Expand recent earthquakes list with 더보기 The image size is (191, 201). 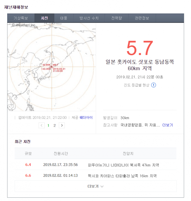click(x=93, y=186)
